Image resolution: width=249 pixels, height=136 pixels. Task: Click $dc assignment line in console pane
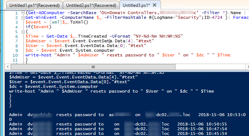pos(53,86)
